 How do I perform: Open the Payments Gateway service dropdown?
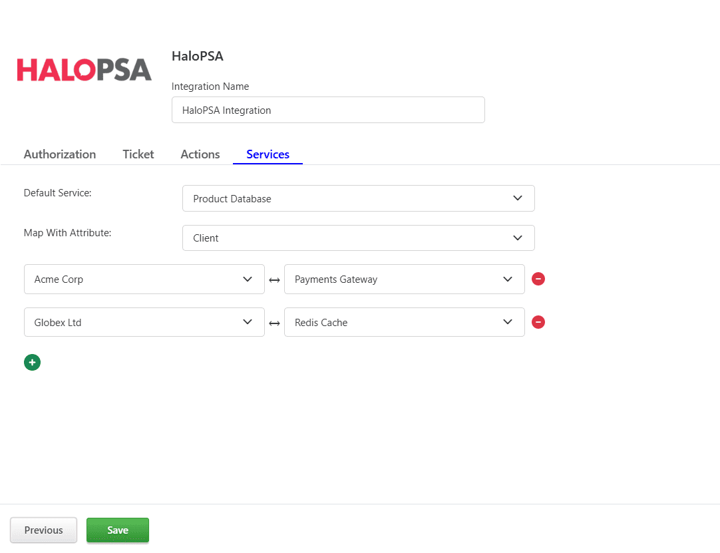404,279
